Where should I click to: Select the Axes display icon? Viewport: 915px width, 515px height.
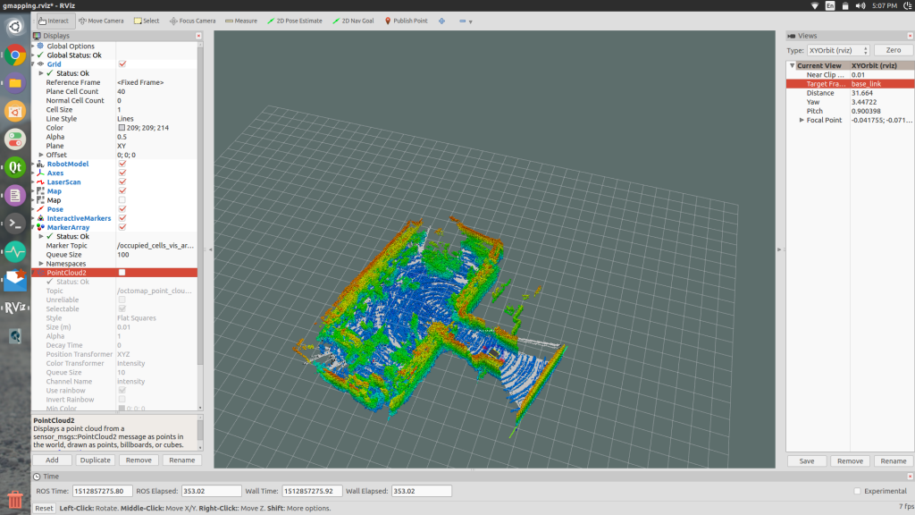tap(40, 173)
